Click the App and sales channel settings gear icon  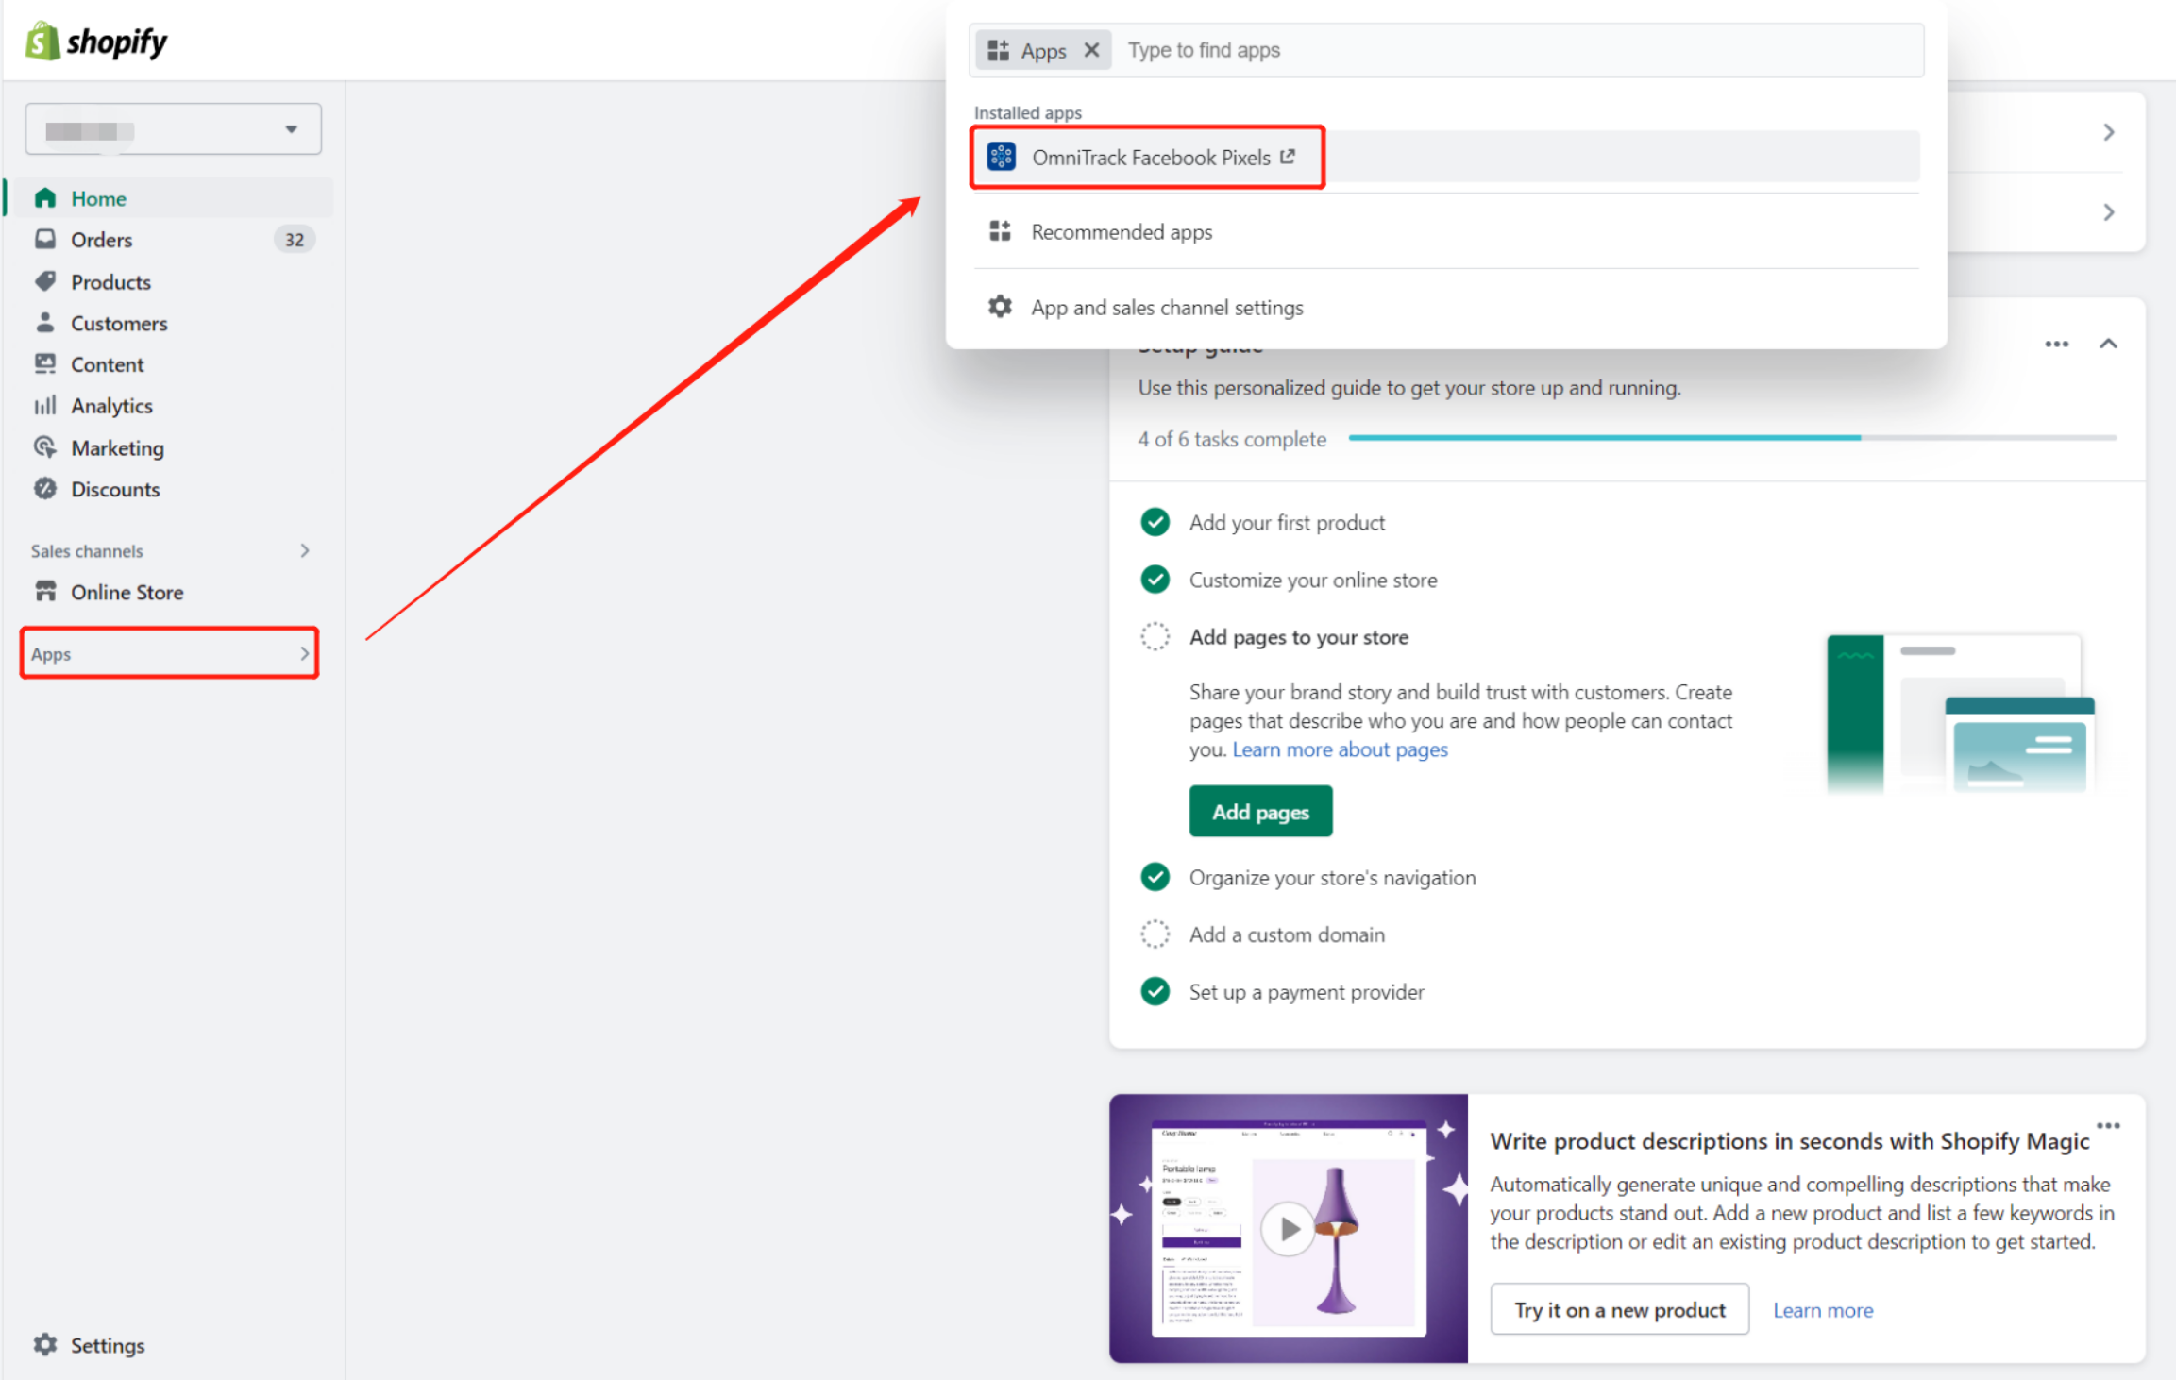(x=998, y=308)
